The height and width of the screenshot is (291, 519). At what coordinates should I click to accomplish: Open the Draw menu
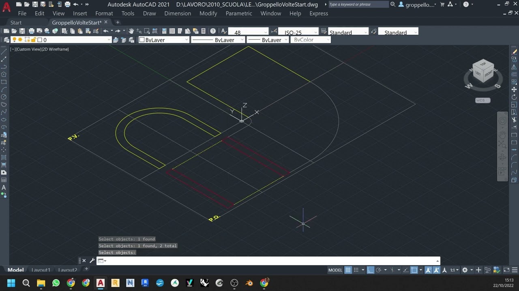pyautogui.click(x=149, y=13)
